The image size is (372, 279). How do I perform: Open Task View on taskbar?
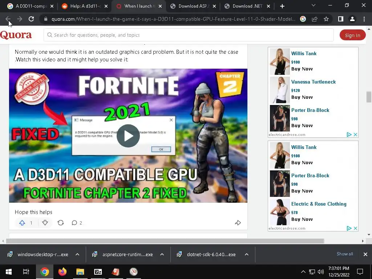point(26,272)
